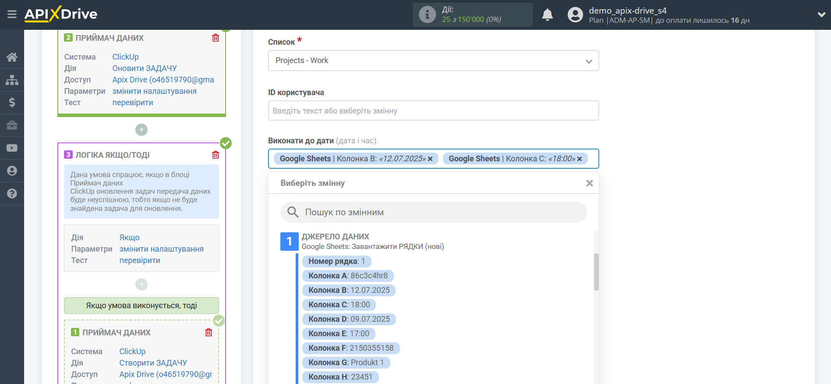The width and height of the screenshot is (831, 384).
Task: Delete the nested block 1 ПРИЙМАЧ ДАНИХ trash icon
Action: [209, 333]
